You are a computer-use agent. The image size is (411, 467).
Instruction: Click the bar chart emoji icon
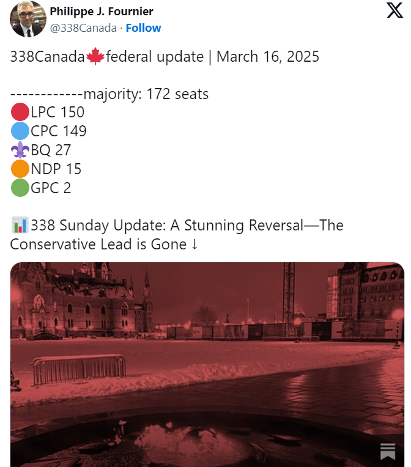tap(20, 225)
